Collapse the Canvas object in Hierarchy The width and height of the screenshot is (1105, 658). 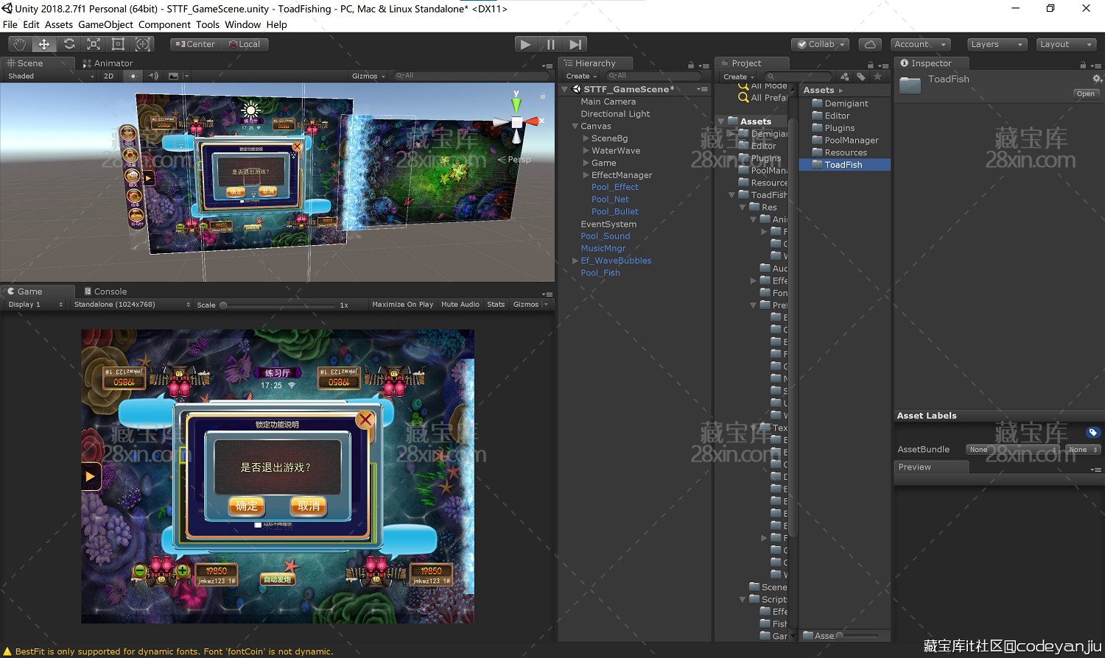(x=575, y=127)
